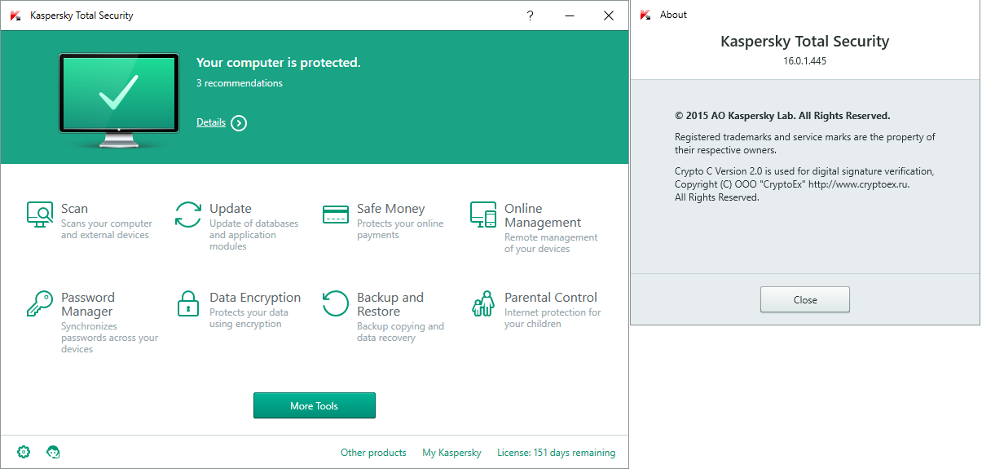Viewport: 982px width, 469px height.
Task: Open the My Kaspersky link
Action: coord(451,453)
